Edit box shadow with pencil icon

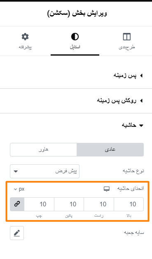[17, 233]
